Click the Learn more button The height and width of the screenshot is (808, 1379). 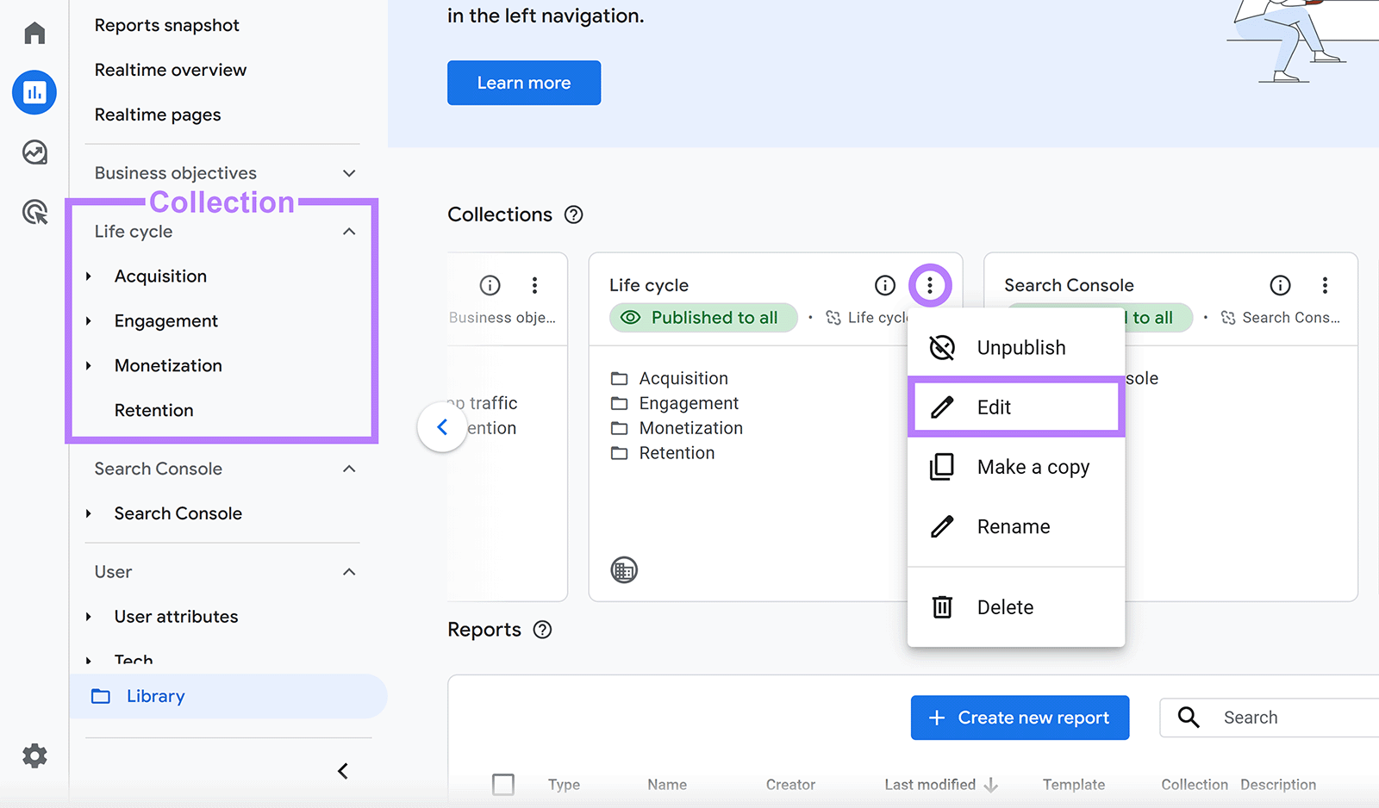coord(523,83)
